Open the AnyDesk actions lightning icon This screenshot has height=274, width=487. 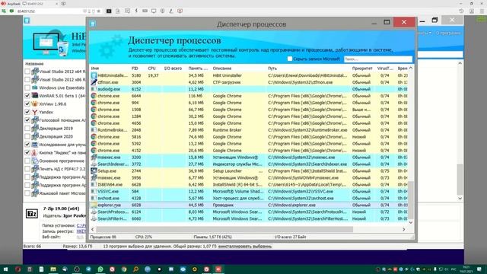pyautogui.click(x=136, y=11)
